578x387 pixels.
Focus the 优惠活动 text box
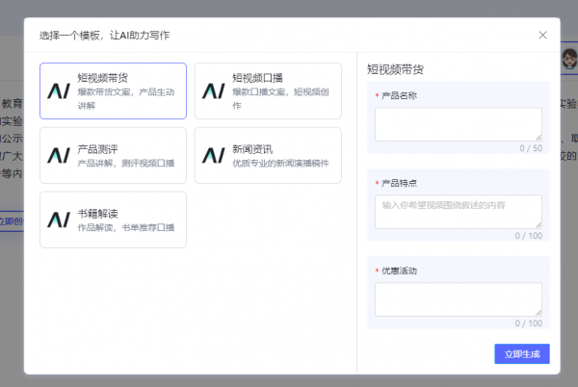[459, 299]
